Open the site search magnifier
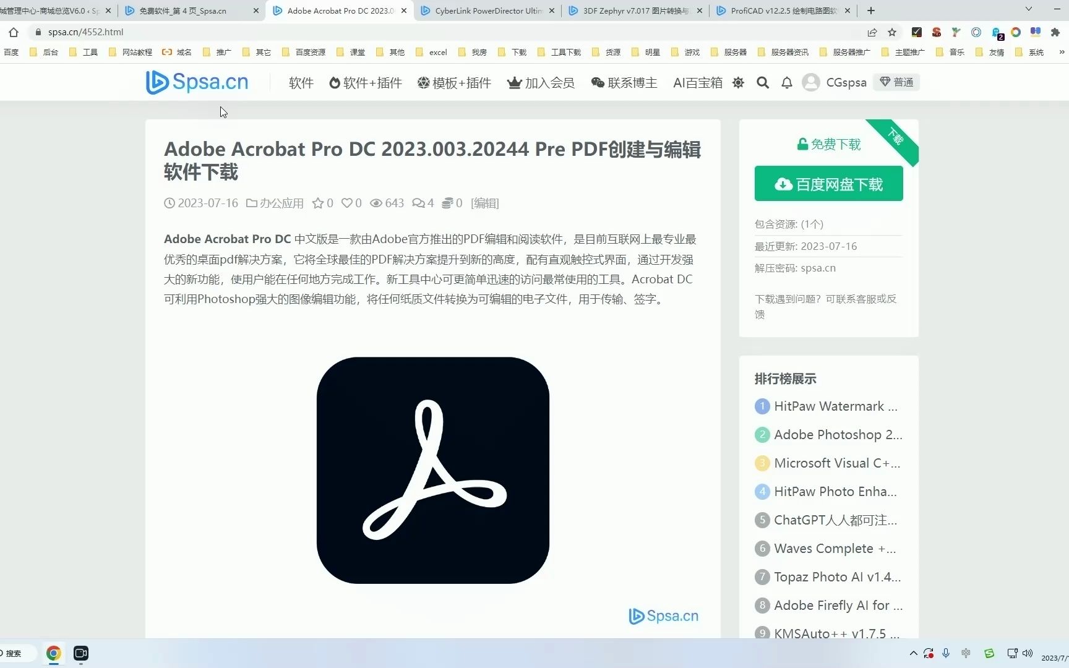This screenshot has width=1069, height=668. click(x=763, y=82)
